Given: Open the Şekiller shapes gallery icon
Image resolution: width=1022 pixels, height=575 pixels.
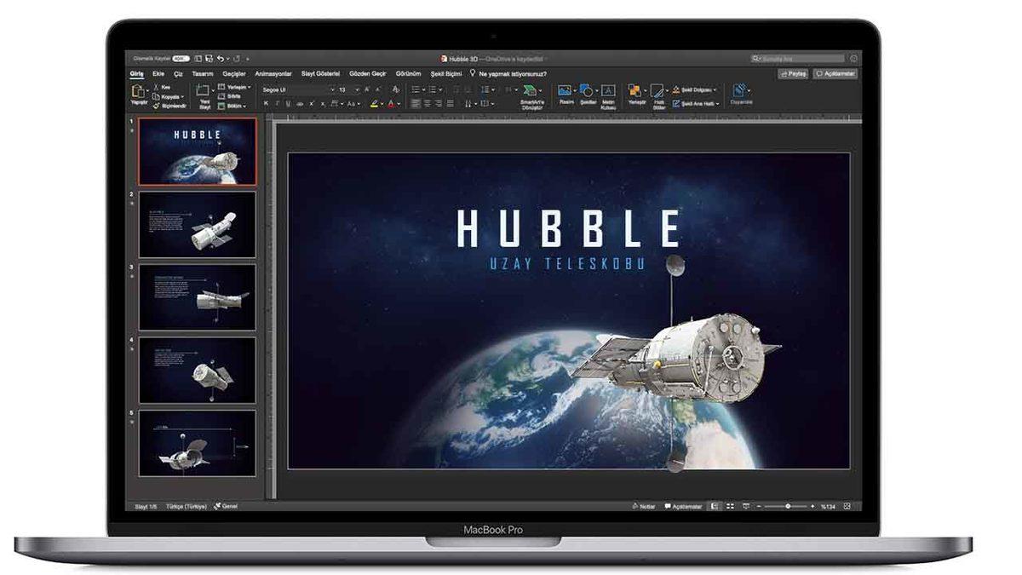Looking at the screenshot, I should [588, 90].
